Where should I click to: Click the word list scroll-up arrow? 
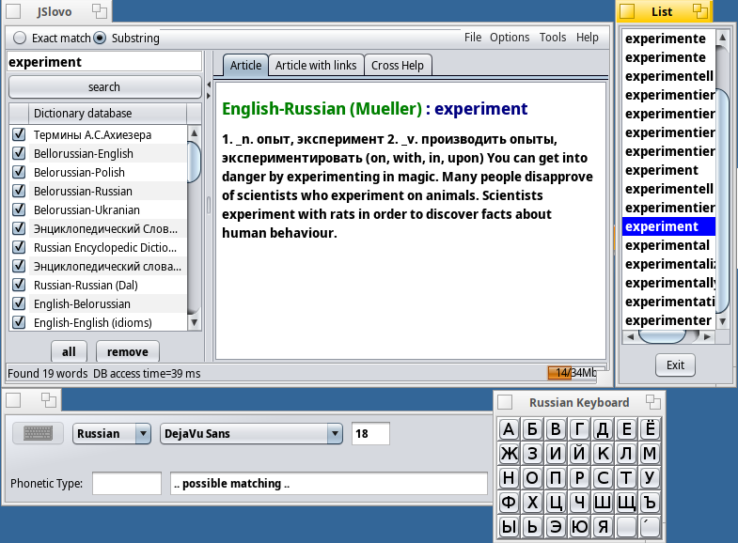point(722,38)
